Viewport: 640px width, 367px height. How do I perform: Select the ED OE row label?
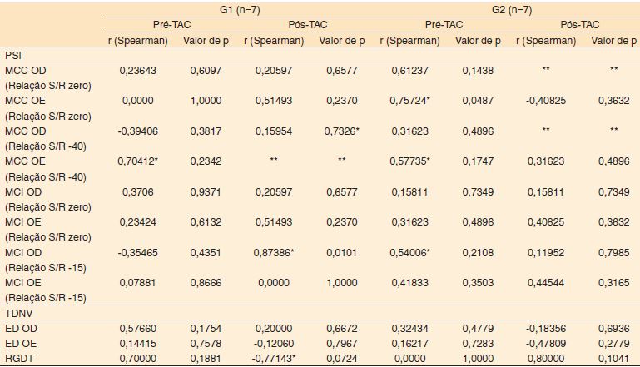[x=22, y=343]
